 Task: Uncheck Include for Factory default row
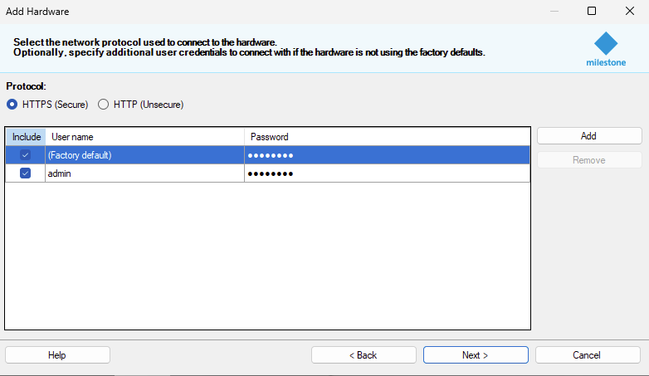click(x=25, y=155)
